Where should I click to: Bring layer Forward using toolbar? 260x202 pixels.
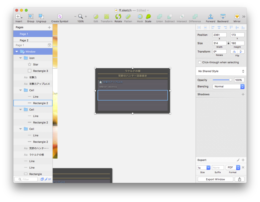coord(210,18)
